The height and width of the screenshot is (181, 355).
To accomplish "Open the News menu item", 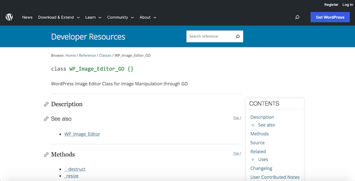I will 27,17.
